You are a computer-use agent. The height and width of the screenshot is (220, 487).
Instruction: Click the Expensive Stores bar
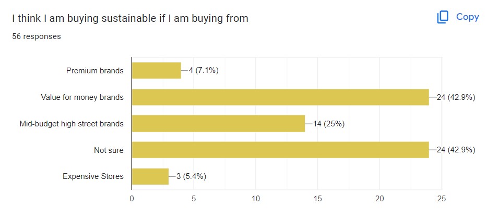(x=150, y=176)
